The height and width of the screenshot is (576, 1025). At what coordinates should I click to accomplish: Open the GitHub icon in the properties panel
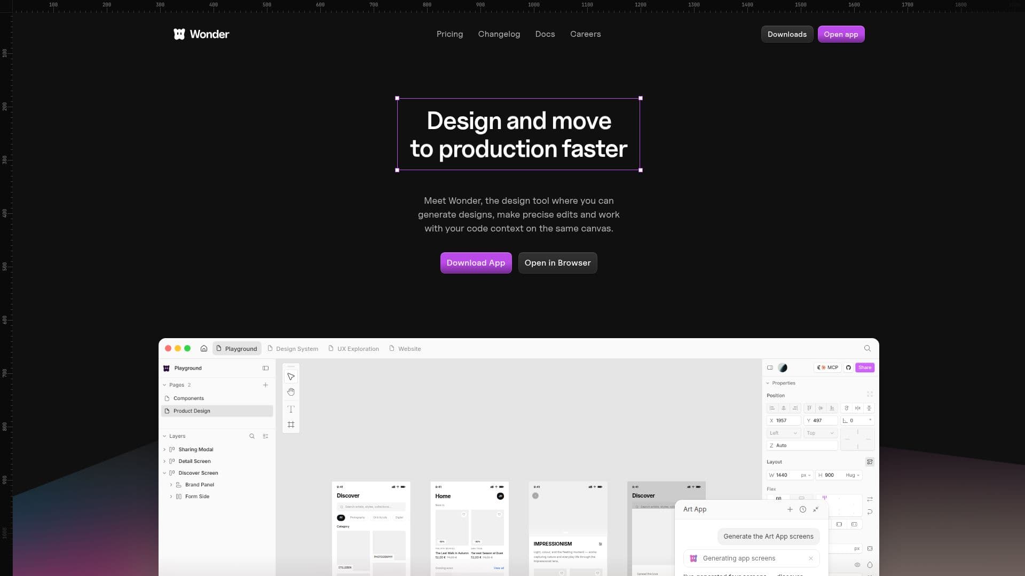[x=848, y=367]
